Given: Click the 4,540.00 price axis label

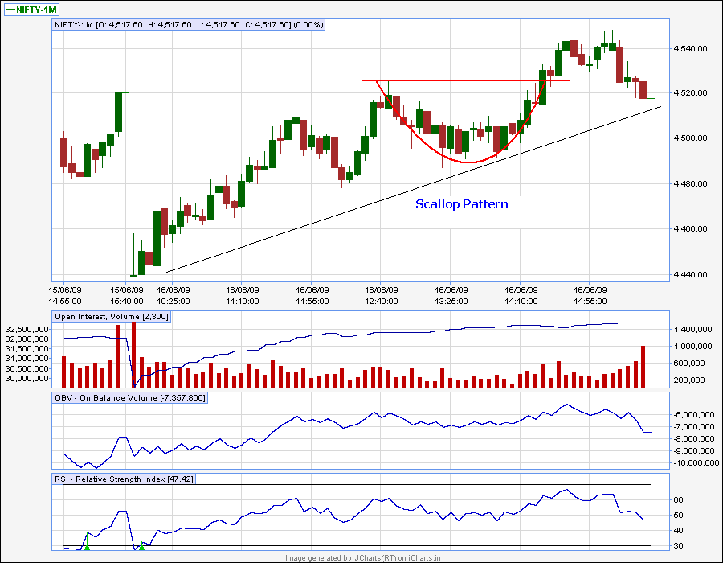Looking at the screenshot, I should point(690,48).
